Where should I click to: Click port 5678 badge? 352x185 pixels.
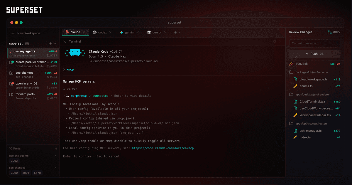coord(37,173)
